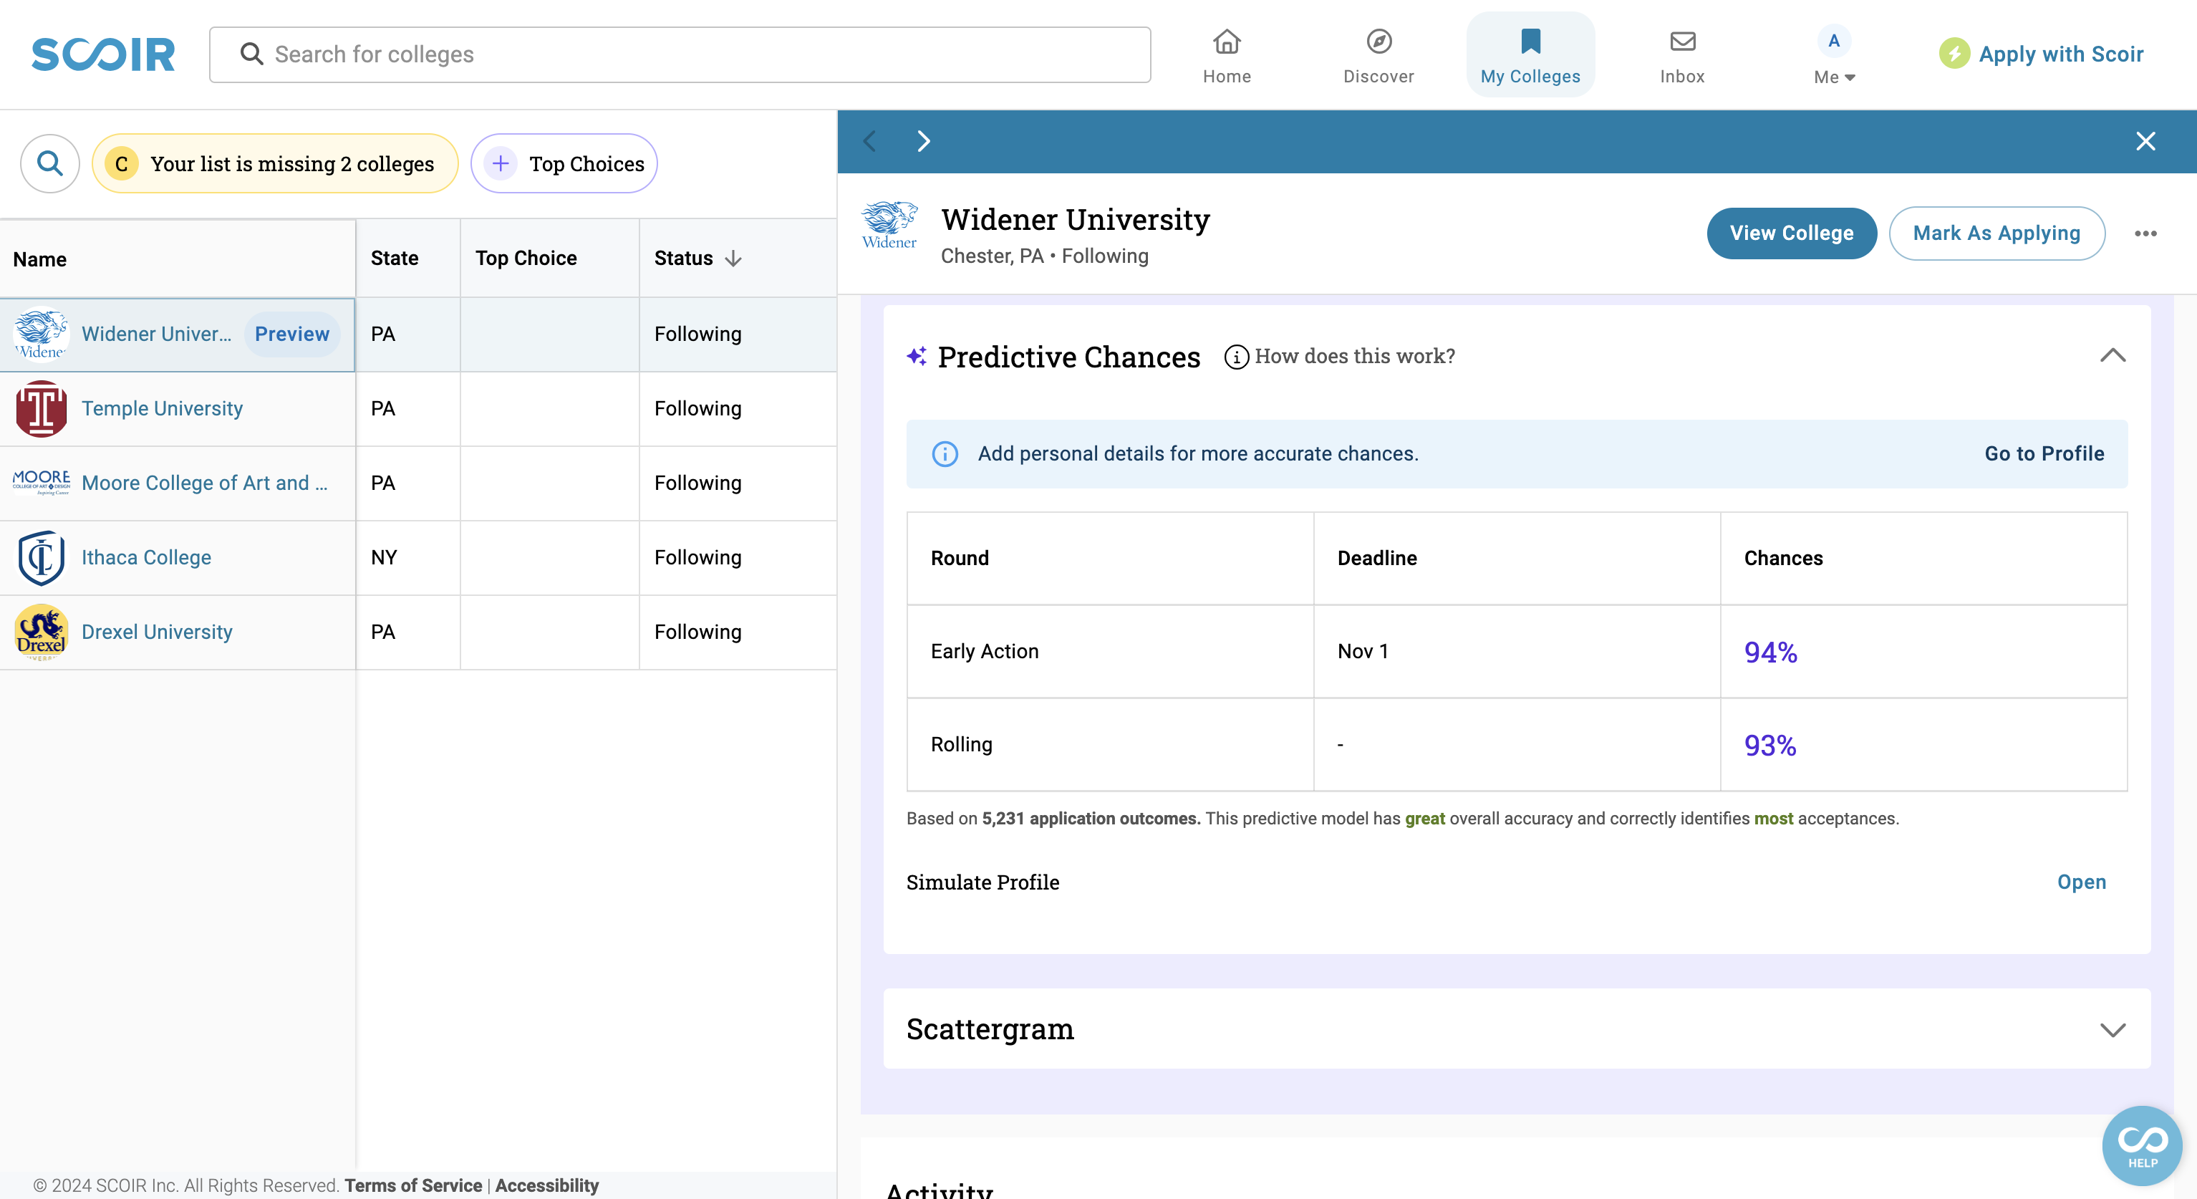Open Drexel University link

tap(157, 632)
